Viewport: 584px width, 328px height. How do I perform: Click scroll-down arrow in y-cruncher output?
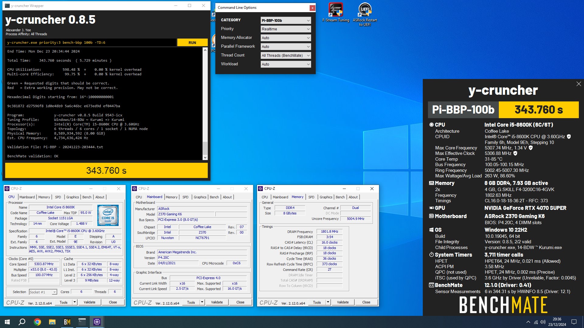tap(205, 157)
